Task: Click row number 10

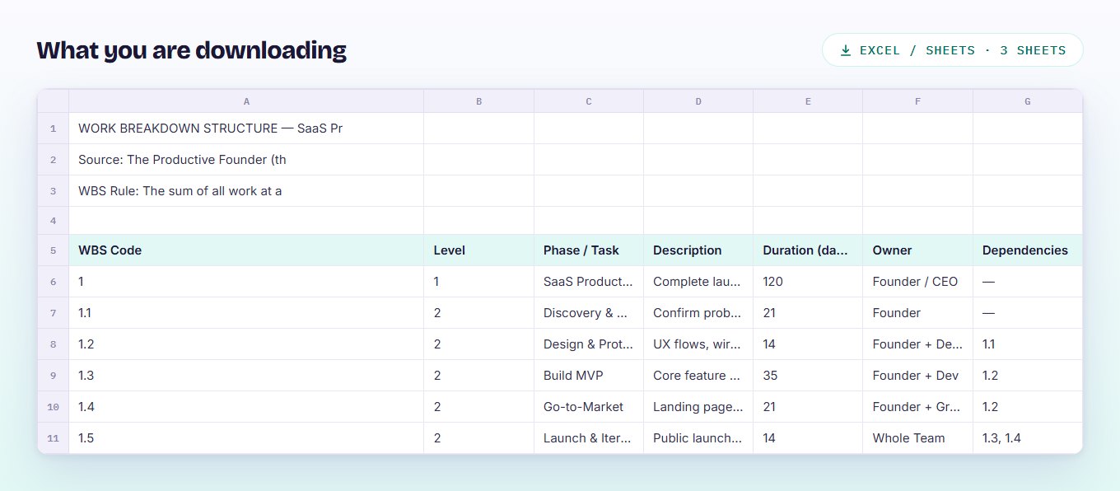Action: [54, 407]
